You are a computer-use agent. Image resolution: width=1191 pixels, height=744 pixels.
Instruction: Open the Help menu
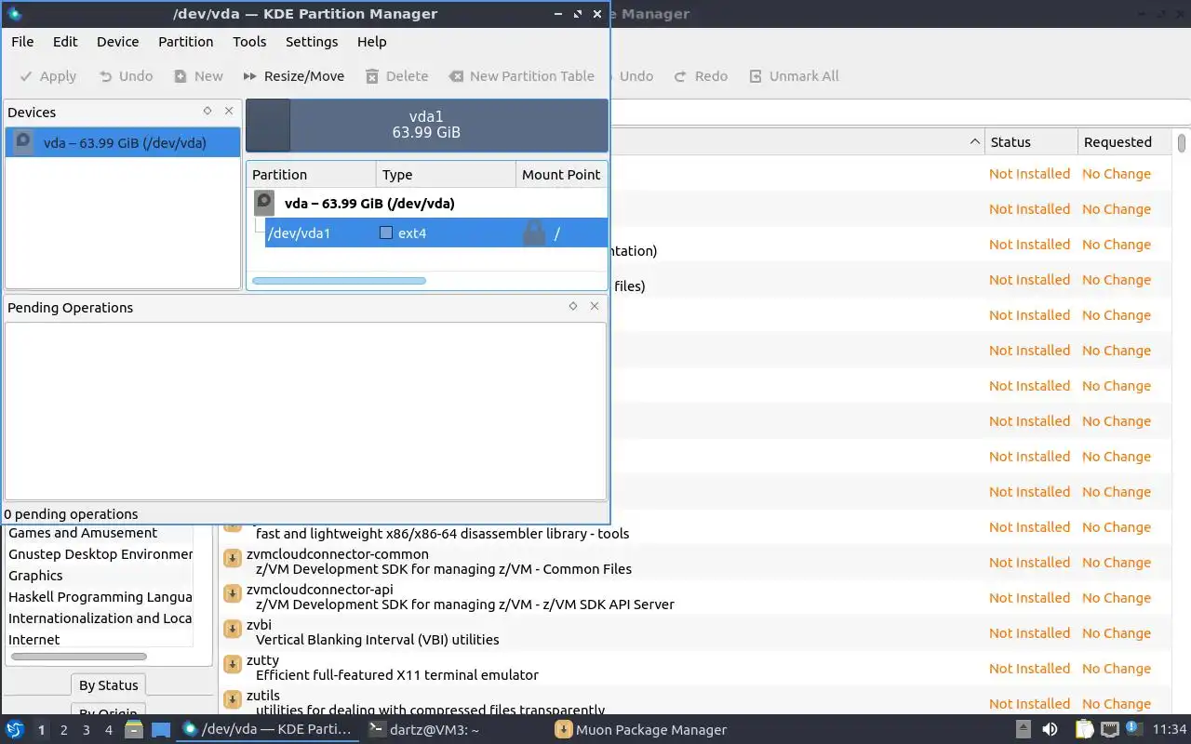pyautogui.click(x=371, y=42)
